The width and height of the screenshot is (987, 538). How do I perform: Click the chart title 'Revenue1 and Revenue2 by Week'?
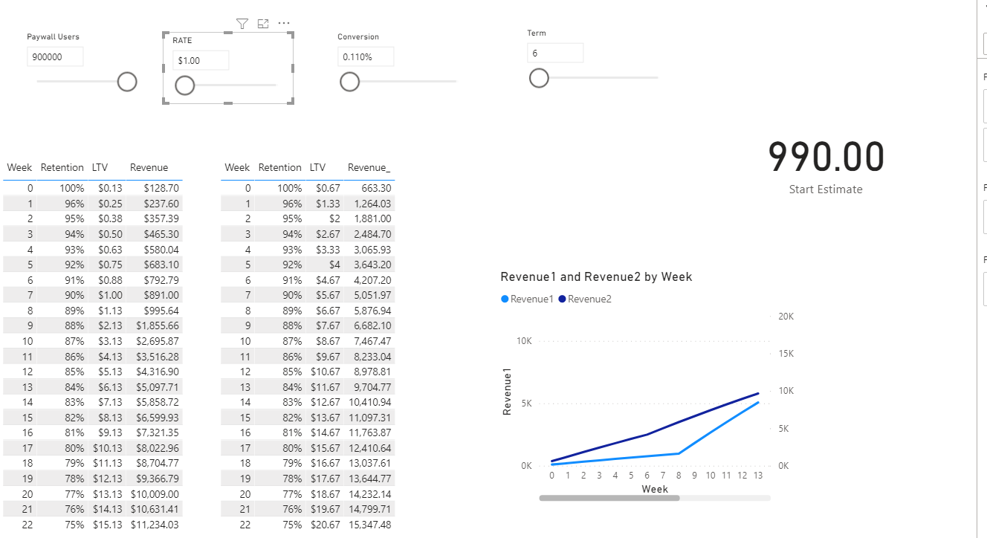(x=597, y=277)
